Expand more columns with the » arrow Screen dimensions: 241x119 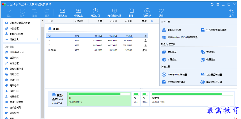[152, 21]
